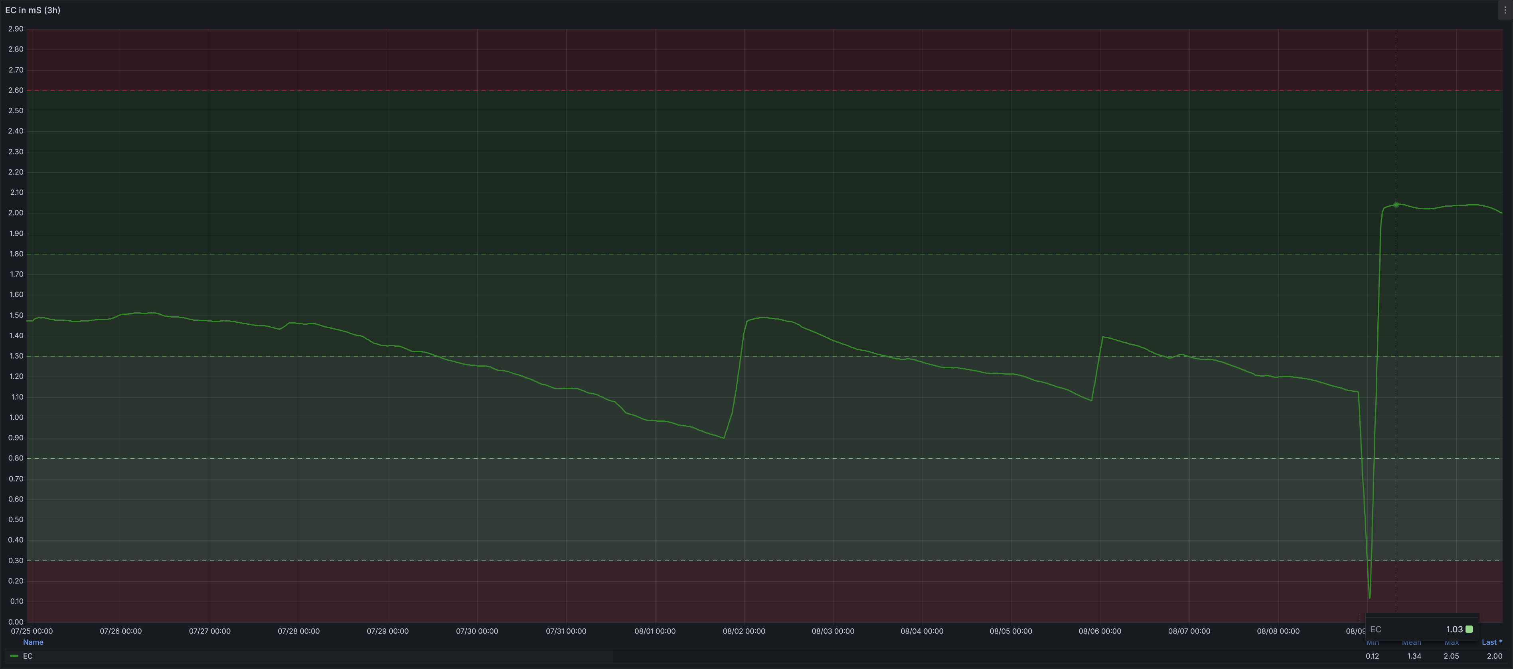Sort legend by the Name column header

tap(33, 642)
